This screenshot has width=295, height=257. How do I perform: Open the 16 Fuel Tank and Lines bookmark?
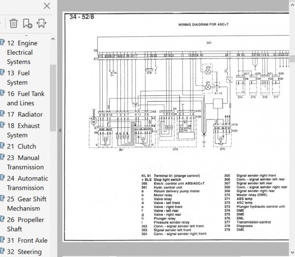pyautogui.click(x=26, y=98)
